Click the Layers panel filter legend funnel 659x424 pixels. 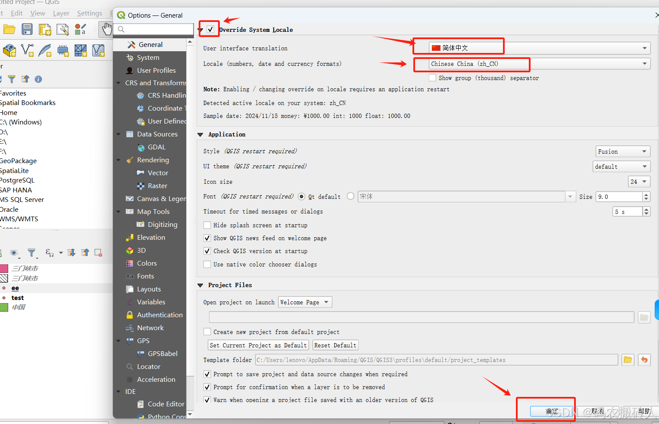(x=31, y=253)
